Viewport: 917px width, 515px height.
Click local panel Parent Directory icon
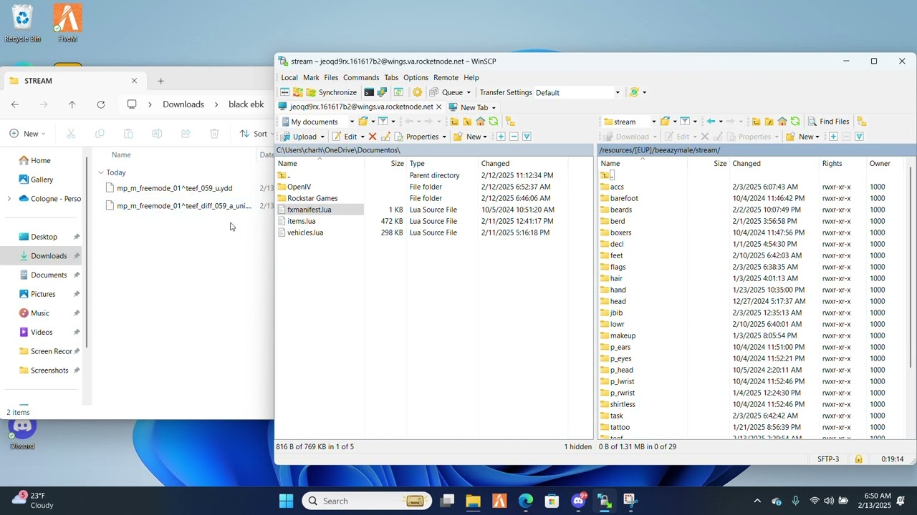454,122
